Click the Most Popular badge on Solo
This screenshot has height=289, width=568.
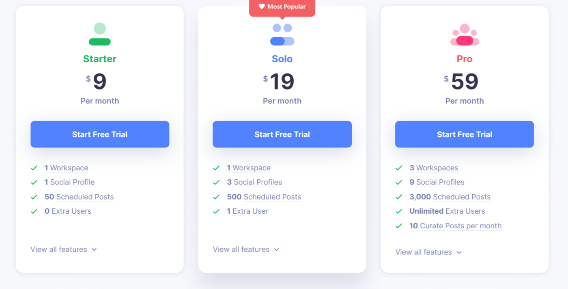pos(282,8)
